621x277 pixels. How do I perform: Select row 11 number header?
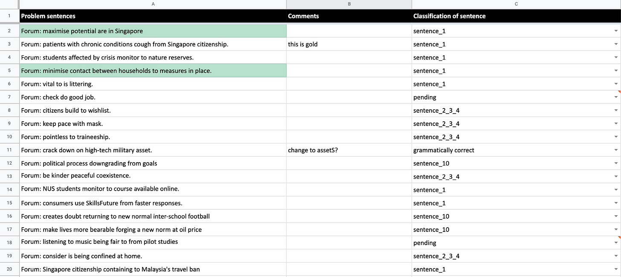pyautogui.click(x=9, y=150)
